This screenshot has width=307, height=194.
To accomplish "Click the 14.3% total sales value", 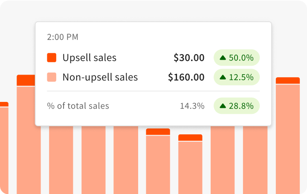I will (x=192, y=106).
